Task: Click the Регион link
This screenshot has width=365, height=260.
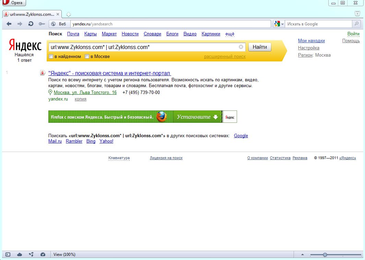Action: [305, 55]
